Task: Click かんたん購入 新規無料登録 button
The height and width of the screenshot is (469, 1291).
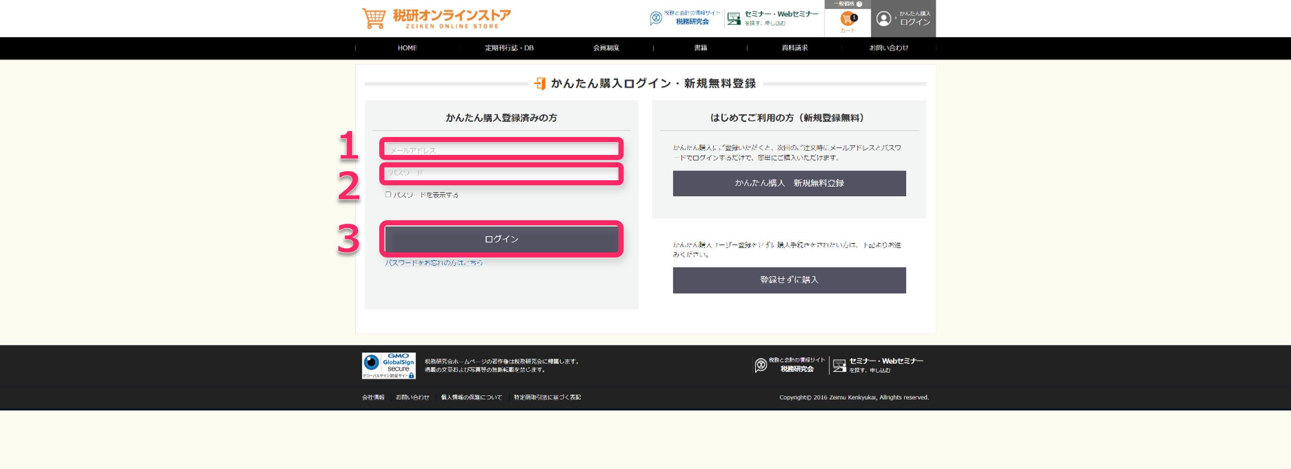Action: click(x=789, y=183)
